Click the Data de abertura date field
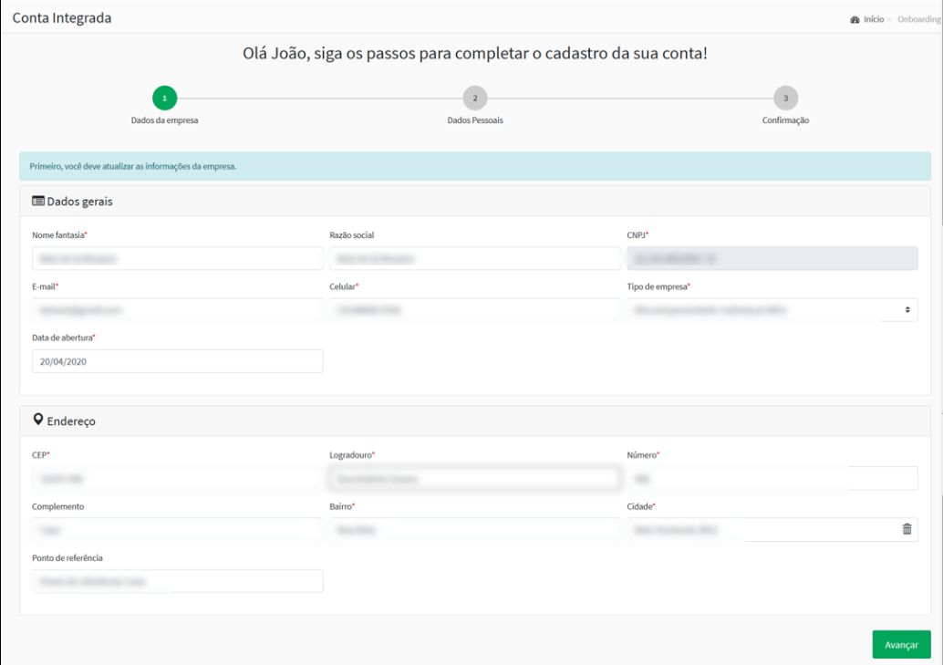 click(177, 361)
